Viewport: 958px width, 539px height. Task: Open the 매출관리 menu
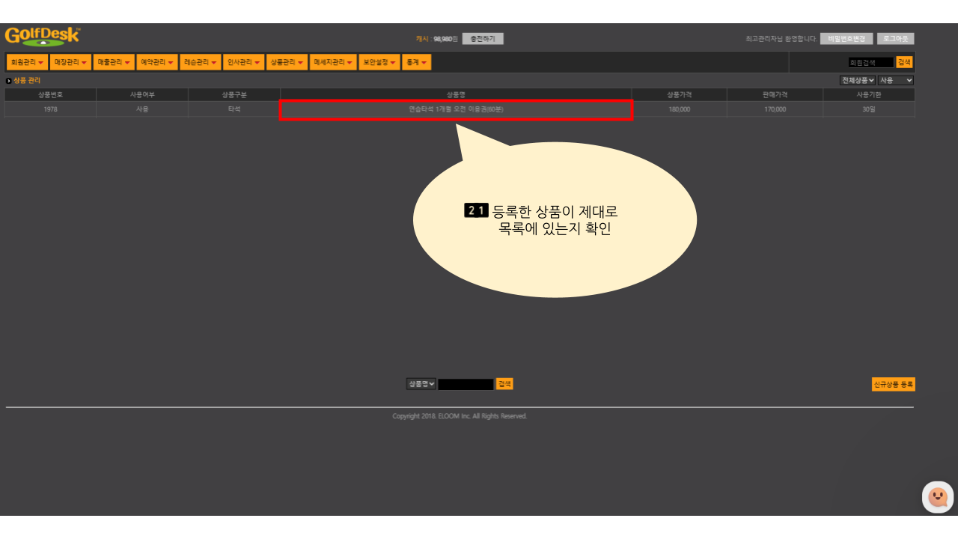(114, 62)
